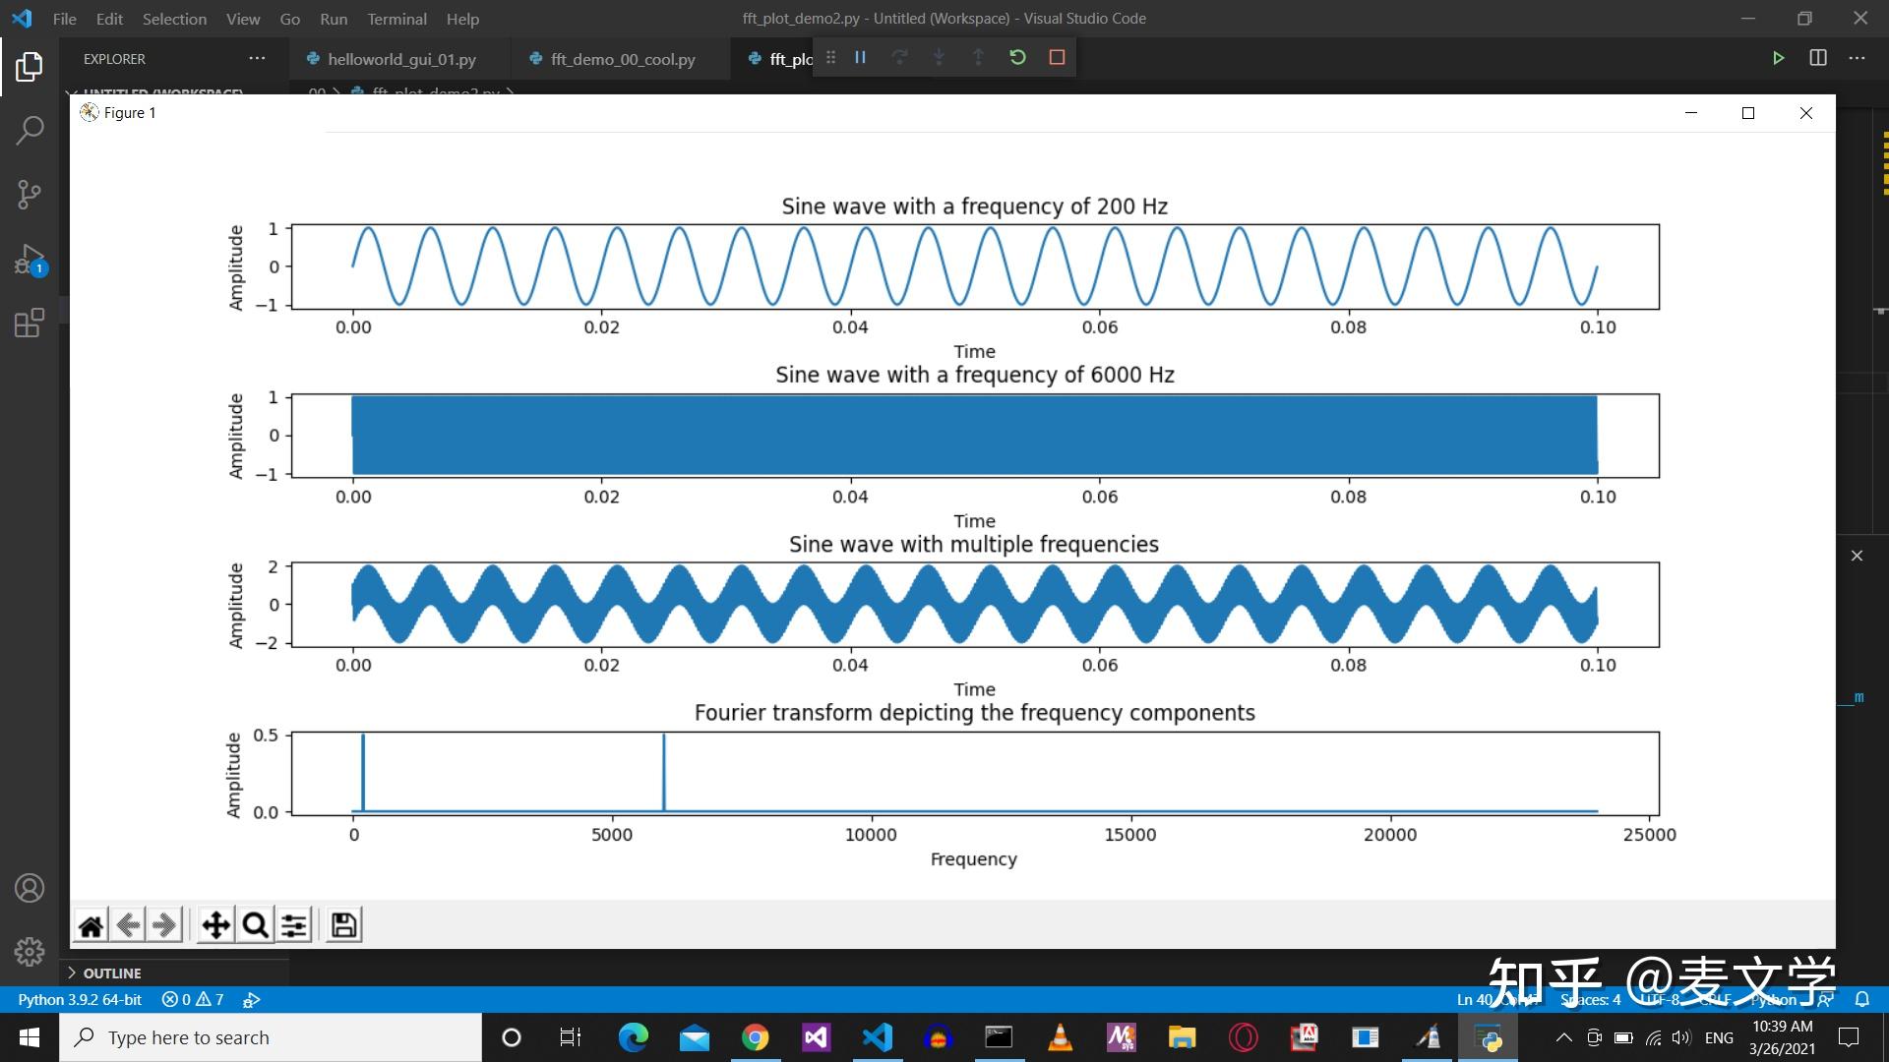Restart the debug session
Image resolution: width=1889 pixels, height=1062 pixels.
tap(1017, 58)
